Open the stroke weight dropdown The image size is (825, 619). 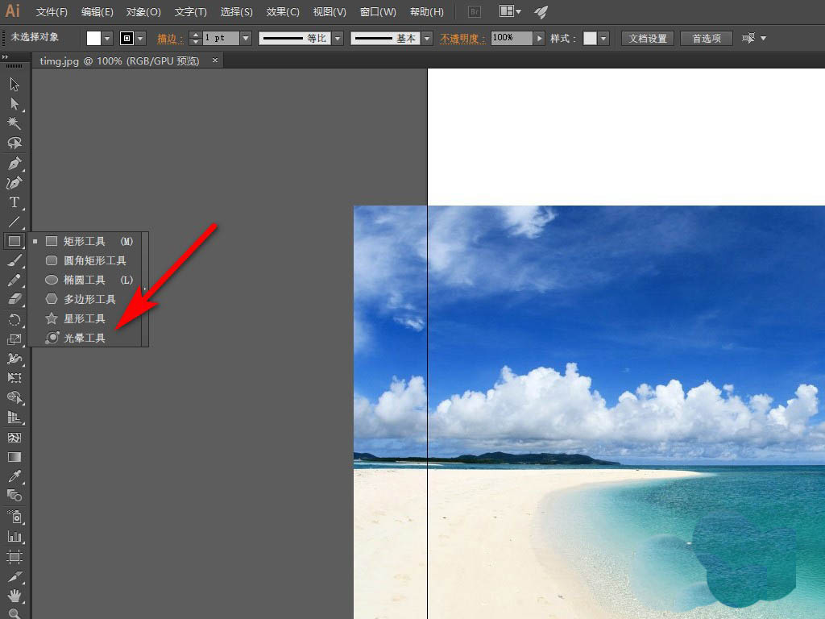[246, 38]
